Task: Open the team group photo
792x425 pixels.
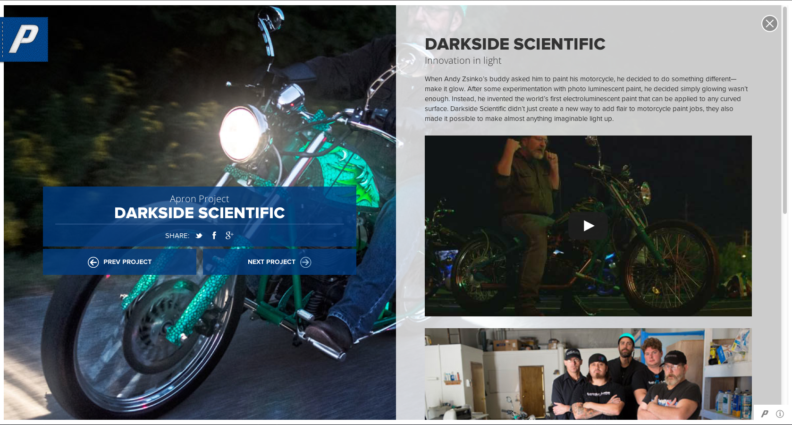Action: pos(588,374)
